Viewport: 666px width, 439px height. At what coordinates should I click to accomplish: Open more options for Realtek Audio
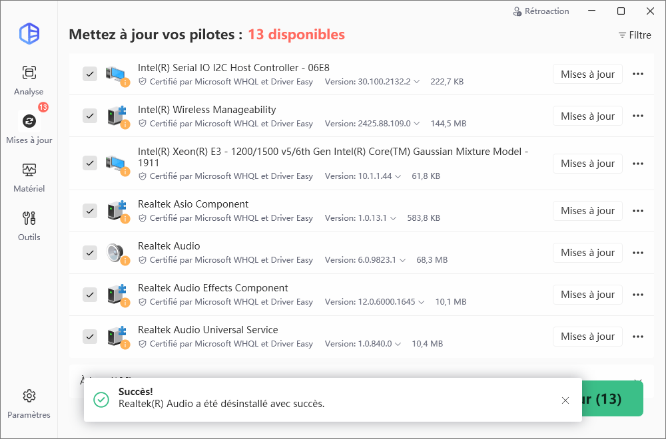tap(638, 253)
